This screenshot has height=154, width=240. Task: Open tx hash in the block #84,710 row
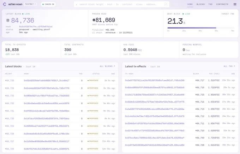coord(155,131)
